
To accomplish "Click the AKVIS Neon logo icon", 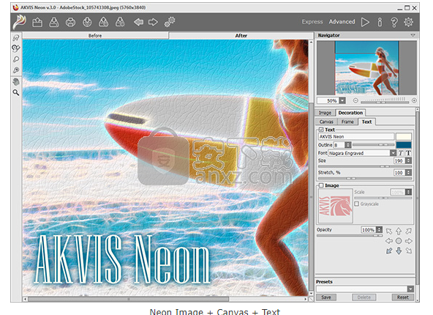I will coord(19,22).
